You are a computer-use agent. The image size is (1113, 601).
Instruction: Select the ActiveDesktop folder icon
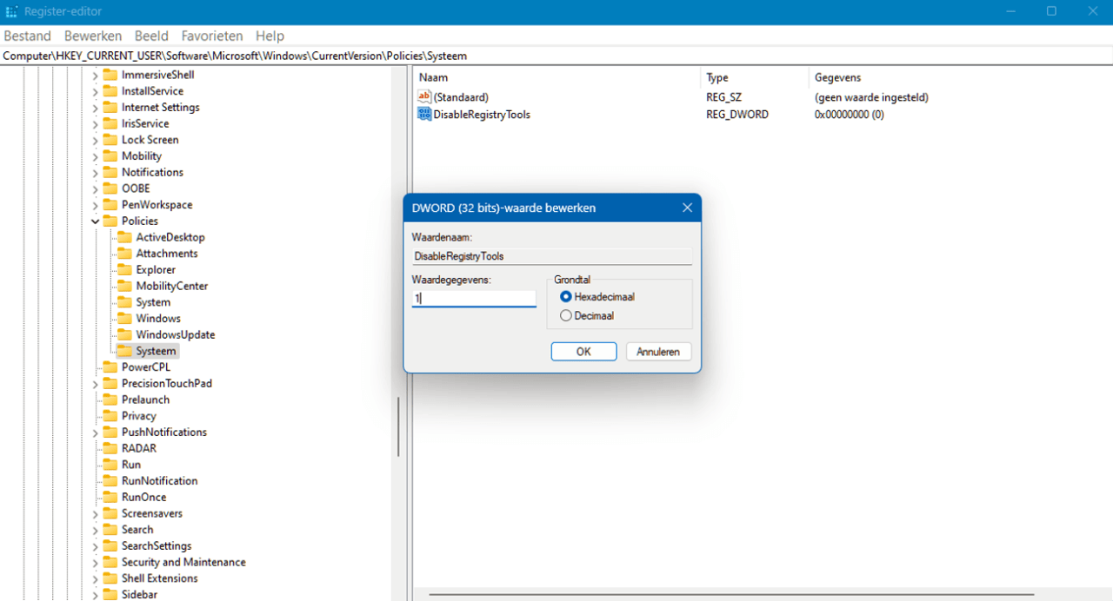[x=127, y=236]
